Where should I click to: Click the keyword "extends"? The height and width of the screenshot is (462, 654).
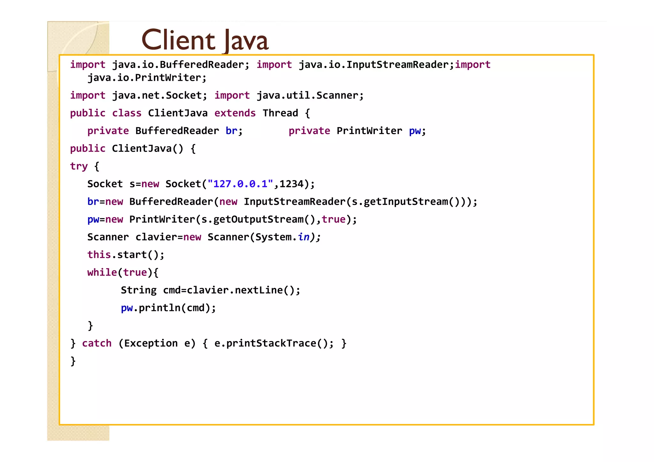tap(235, 113)
